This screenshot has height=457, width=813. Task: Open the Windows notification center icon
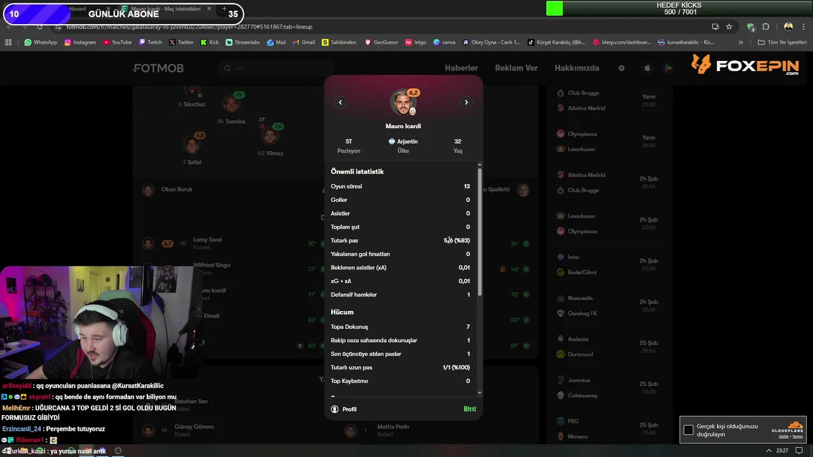click(x=799, y=451)
